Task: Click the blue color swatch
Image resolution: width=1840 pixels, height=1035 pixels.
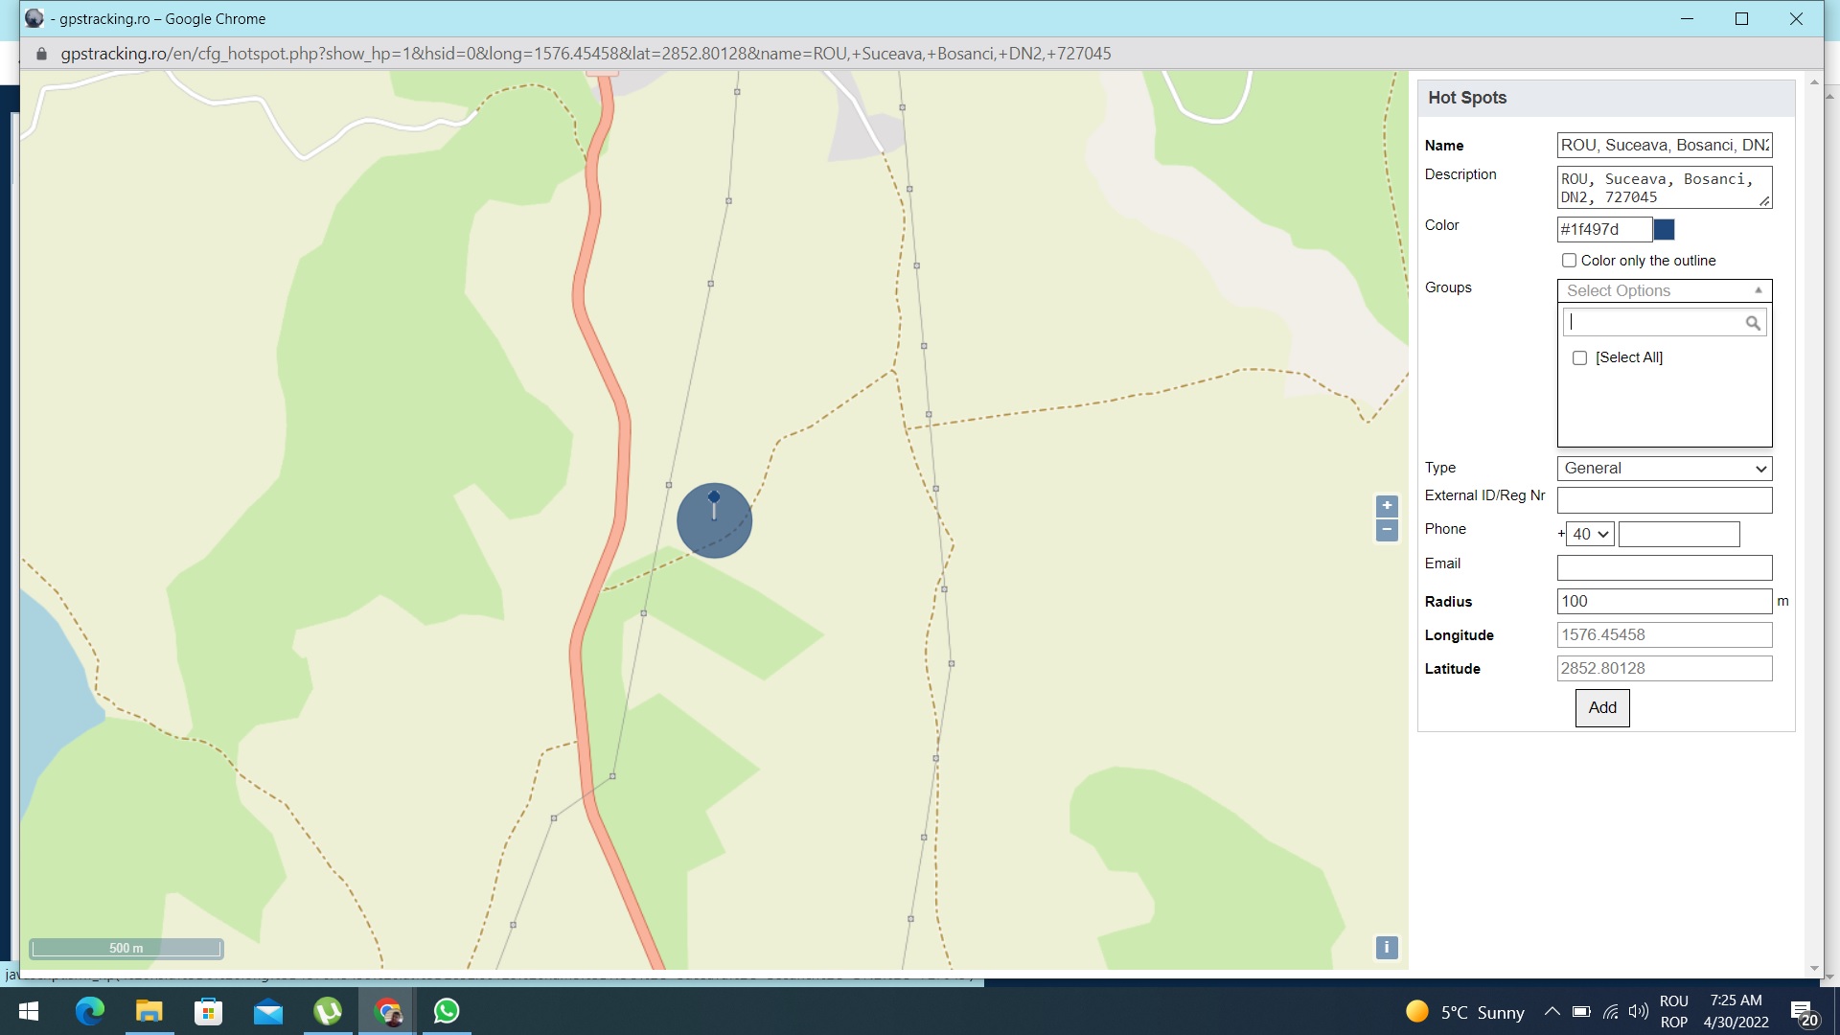Action: click(x=1665, y=230)
